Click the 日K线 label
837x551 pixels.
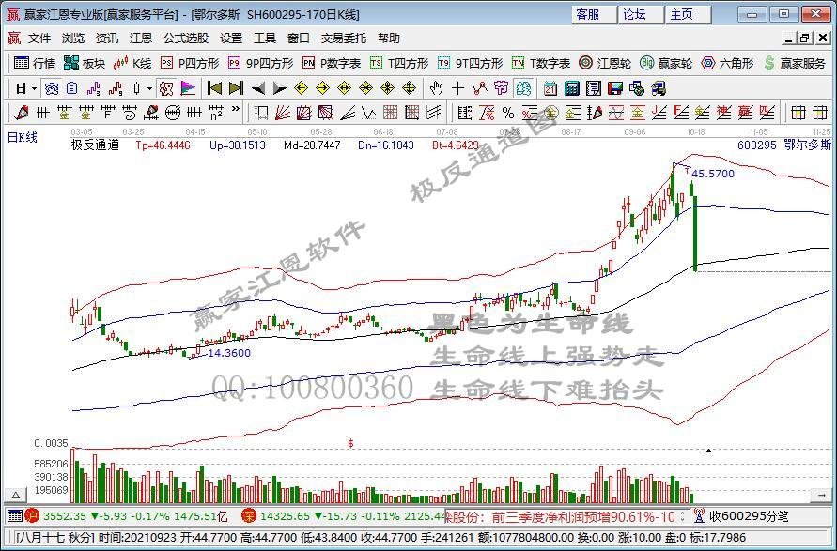22,138
